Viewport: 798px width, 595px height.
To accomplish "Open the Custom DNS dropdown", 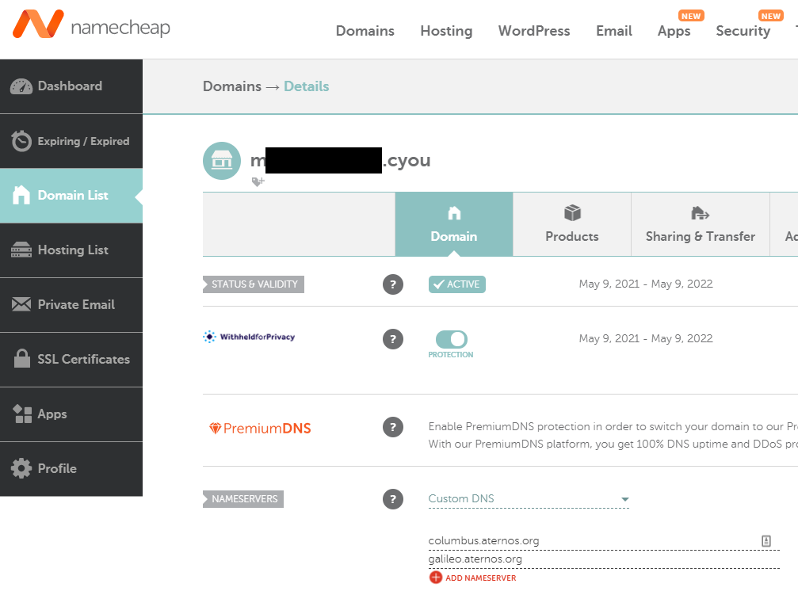I will click(x=529, y=499).
